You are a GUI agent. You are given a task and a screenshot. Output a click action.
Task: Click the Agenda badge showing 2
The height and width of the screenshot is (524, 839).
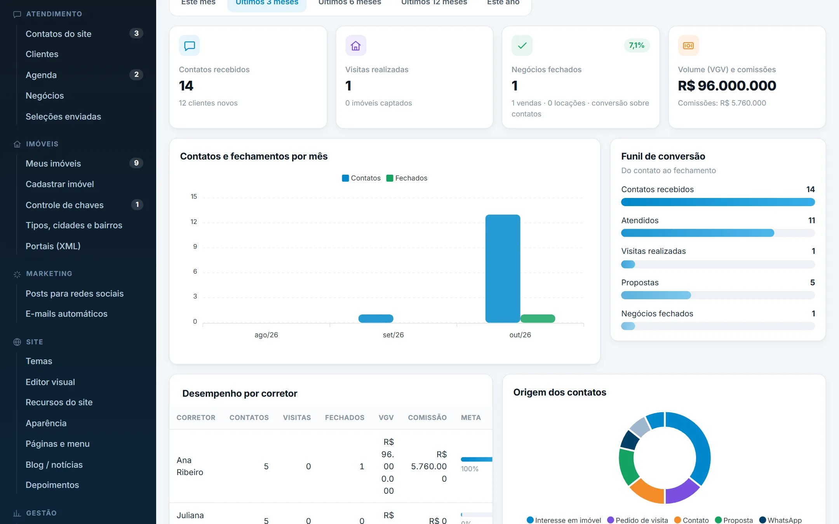tap(136, 75)
